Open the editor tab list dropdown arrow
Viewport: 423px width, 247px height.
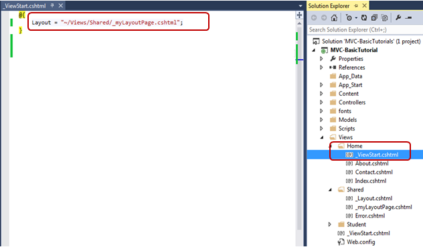(x=301, y=5)
